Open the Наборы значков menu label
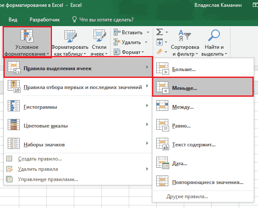Viewport: 258px width, 208px height. pyautogui.click(x=44, y=145)
